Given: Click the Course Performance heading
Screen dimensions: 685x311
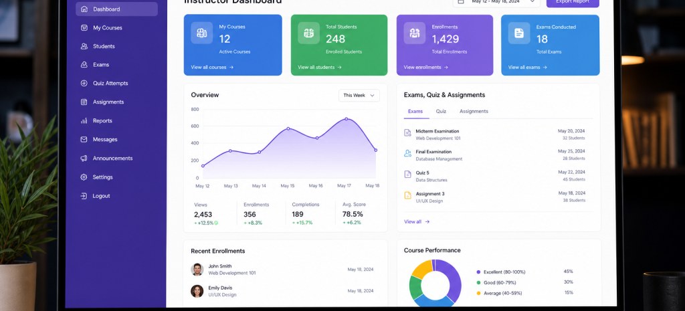Looking at the screenshot, I should click(x=432, y=250).
